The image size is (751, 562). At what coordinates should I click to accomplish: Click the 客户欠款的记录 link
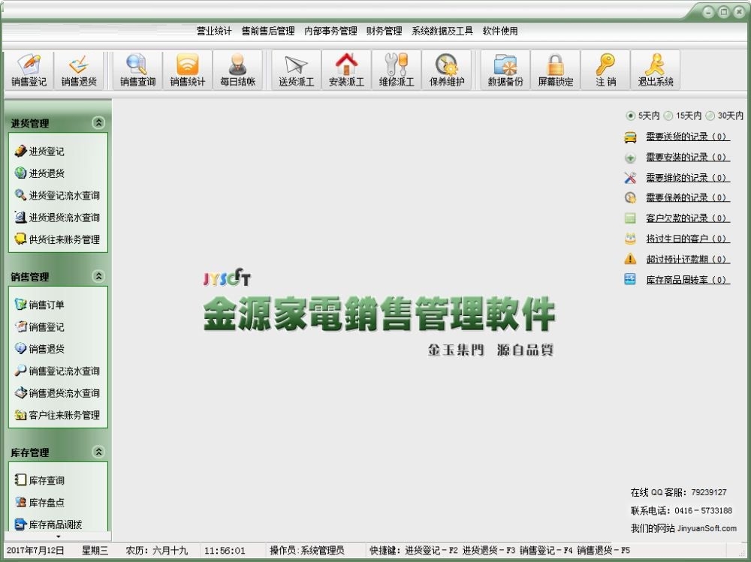click(686, 218)
